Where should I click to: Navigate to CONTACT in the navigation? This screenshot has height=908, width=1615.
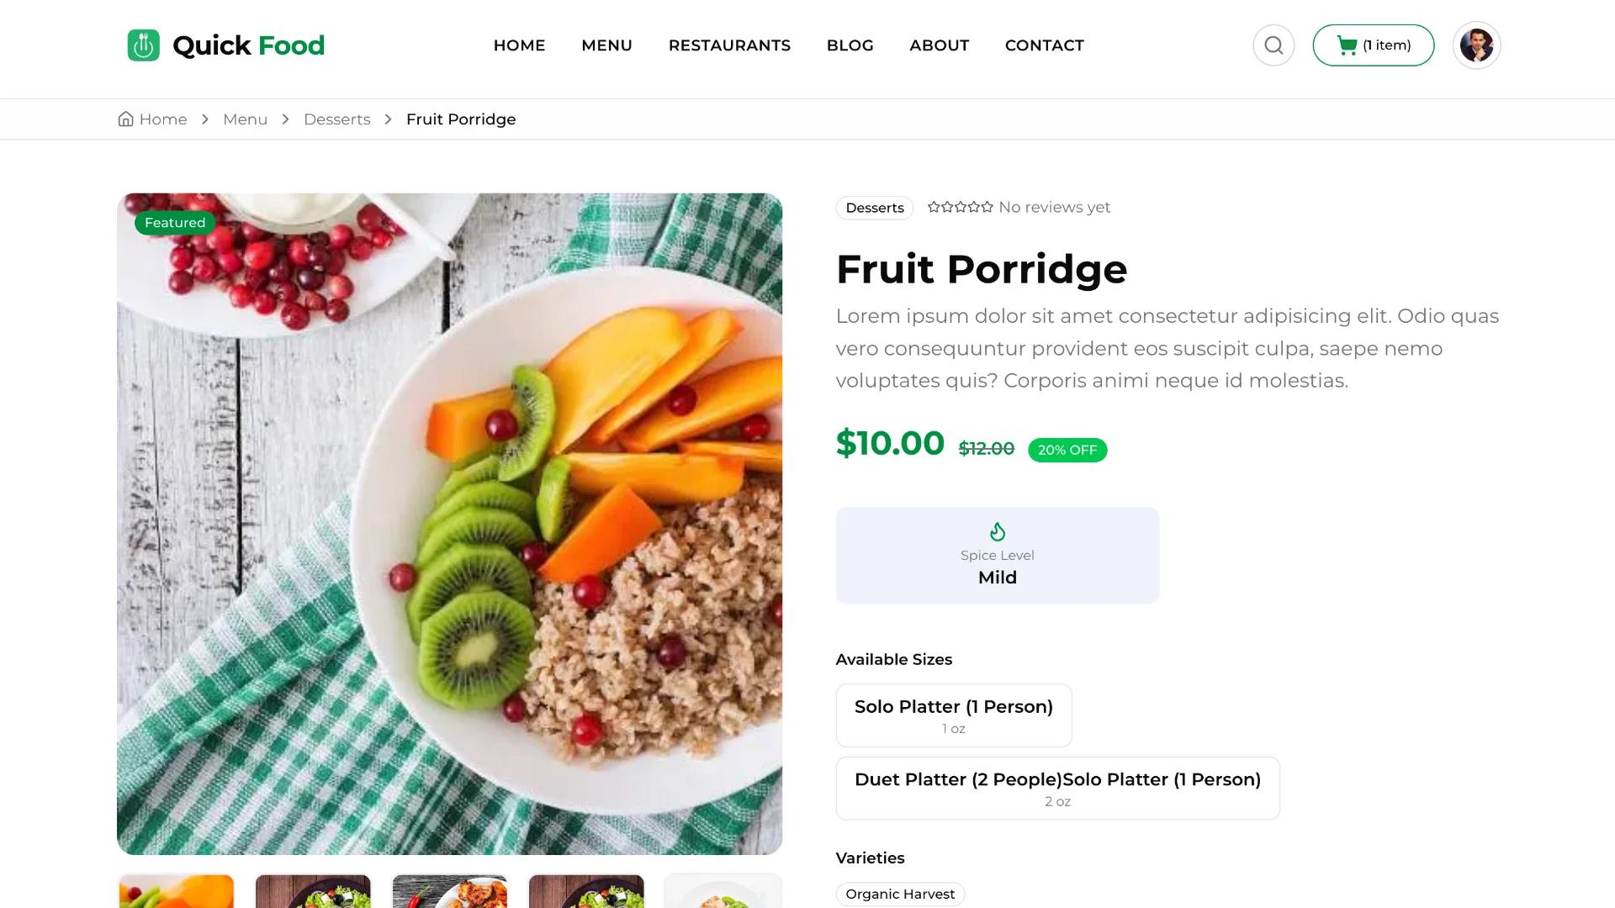(1044, 45)
